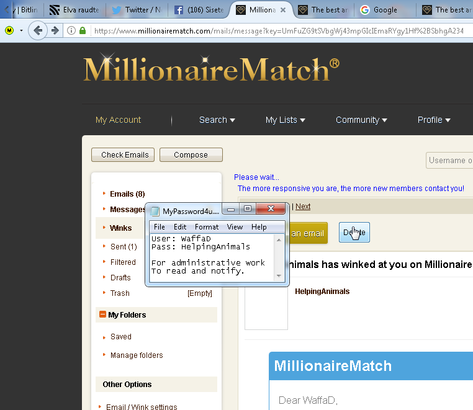Open Notepad Format menu
473x410 pixels.
click(x=207, y=226)
